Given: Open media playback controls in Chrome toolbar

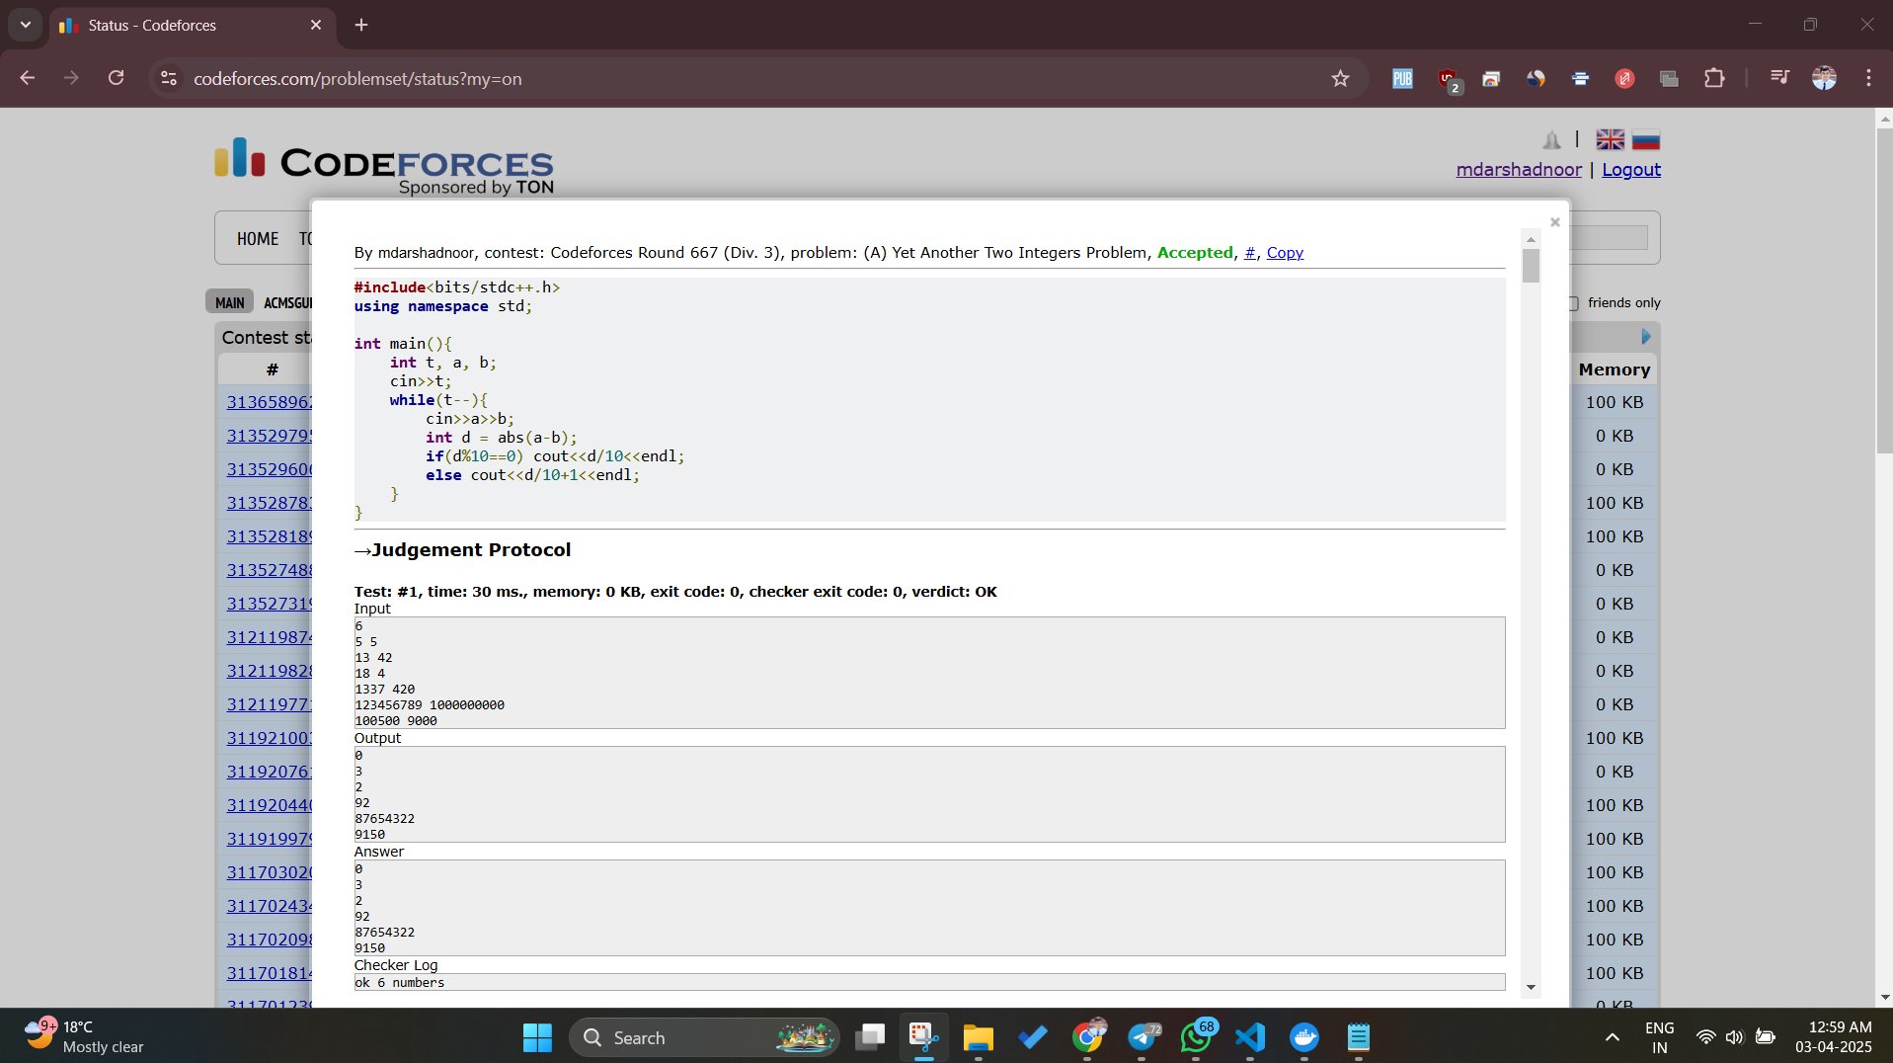Looking at the screenshot, I should pos(1777,78).
